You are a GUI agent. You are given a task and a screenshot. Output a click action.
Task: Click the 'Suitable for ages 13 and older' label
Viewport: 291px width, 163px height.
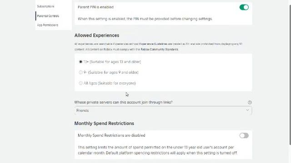pos(115,62)
